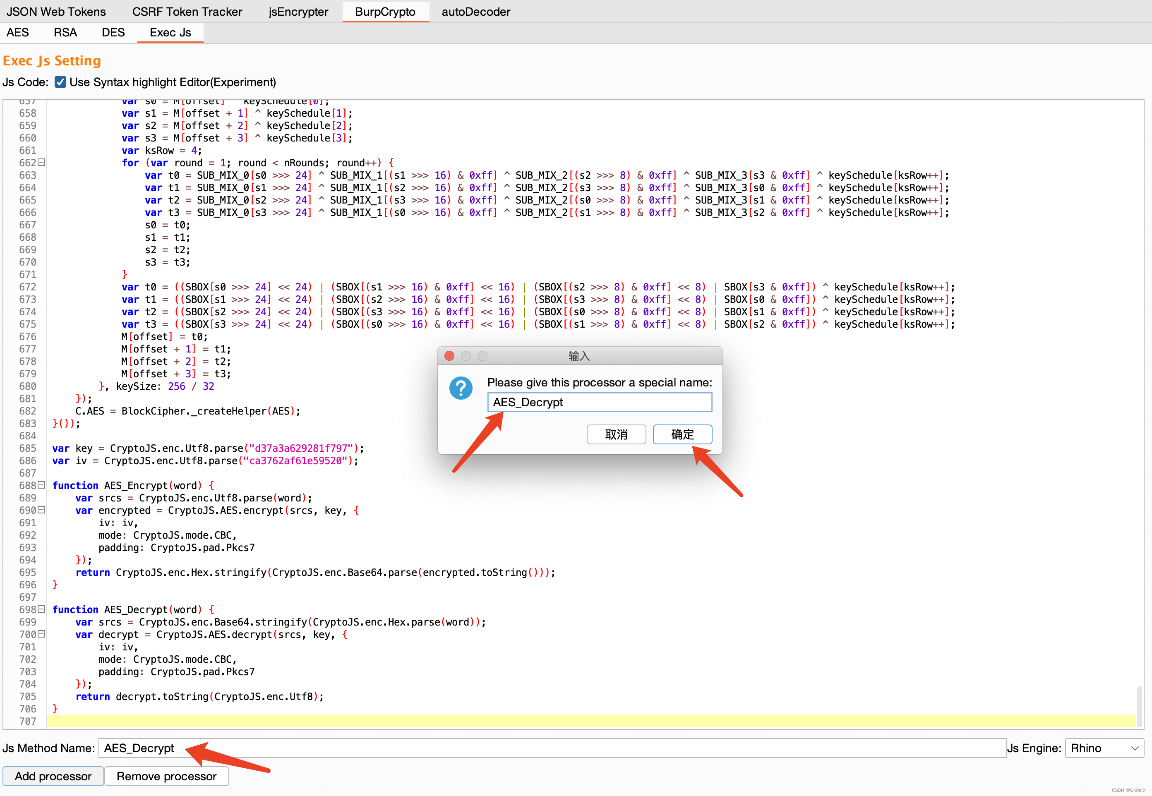
Task: Open the JSON Web Tokens tab
Action: pos(56,12)
